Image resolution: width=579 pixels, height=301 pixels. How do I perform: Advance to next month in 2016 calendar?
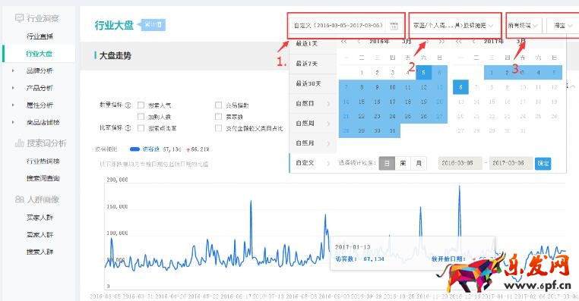point(427,42)
